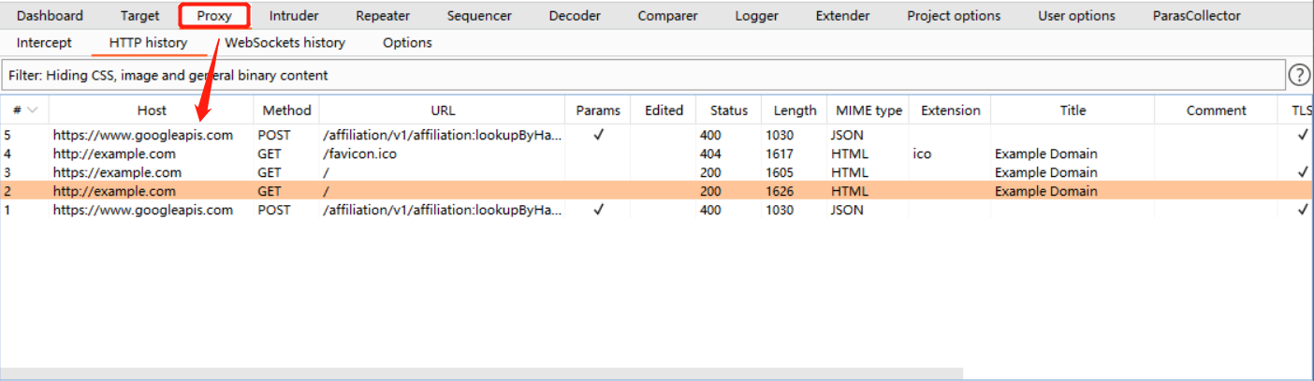
Task: Select the favicon.ico GET request row
Action: (x=655, y=154)
